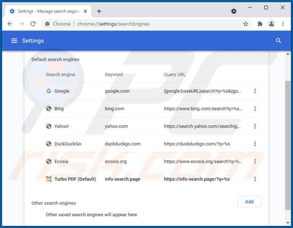Open Chrome's three-dot main menu

click(x=283, y=24)
